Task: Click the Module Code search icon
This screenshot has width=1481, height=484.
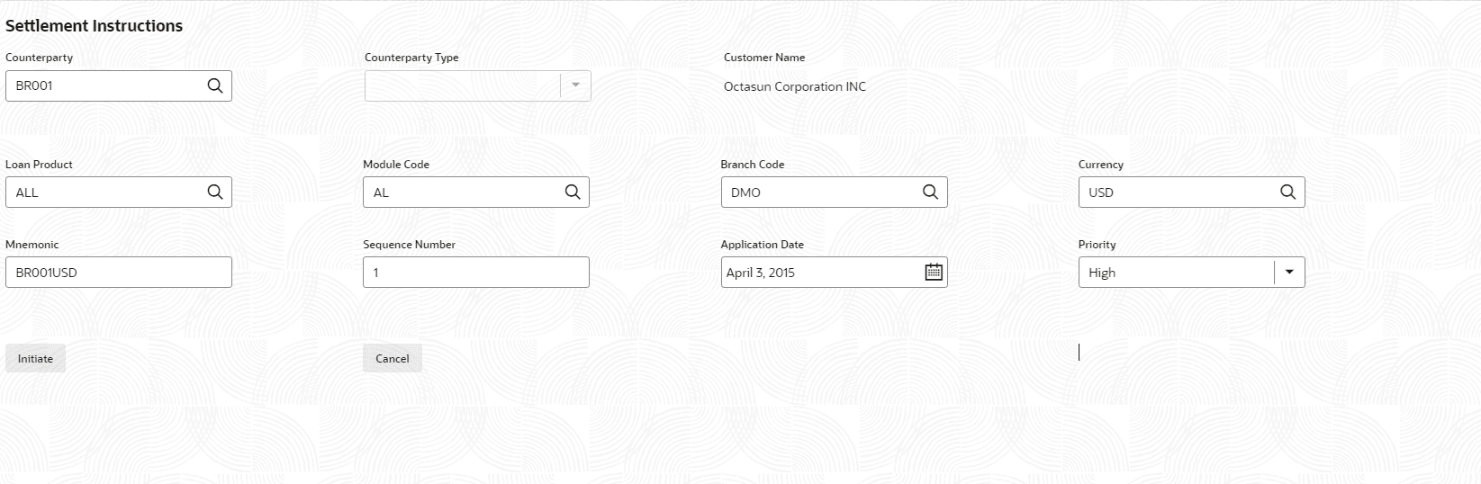Action: coord(573,192)
